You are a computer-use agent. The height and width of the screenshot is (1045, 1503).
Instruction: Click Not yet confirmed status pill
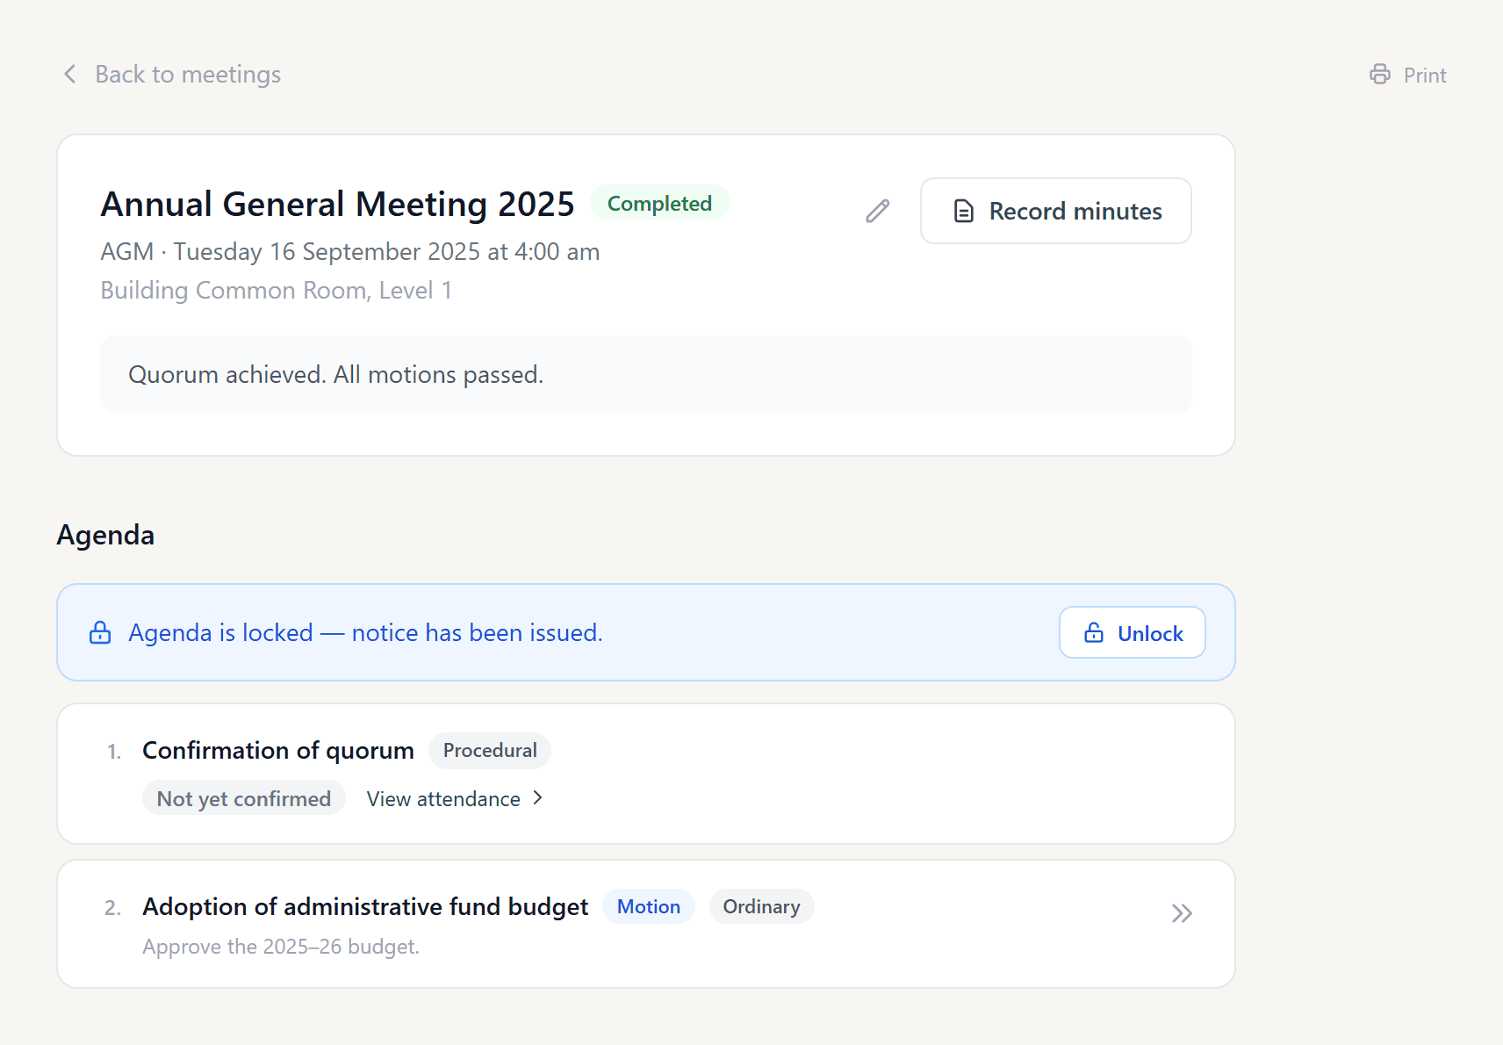(243, 798)
